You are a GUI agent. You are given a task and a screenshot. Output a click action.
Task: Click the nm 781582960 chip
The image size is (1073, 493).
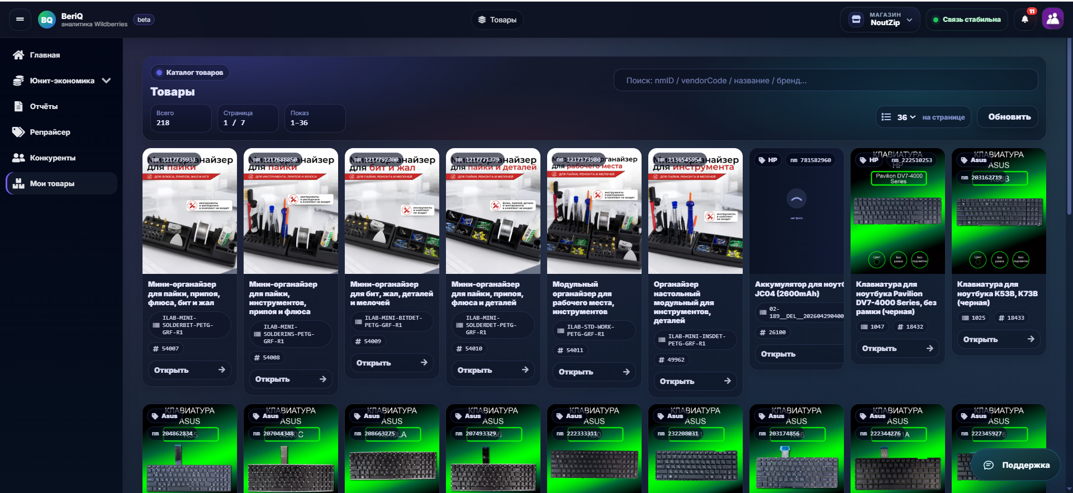point(811,160)
